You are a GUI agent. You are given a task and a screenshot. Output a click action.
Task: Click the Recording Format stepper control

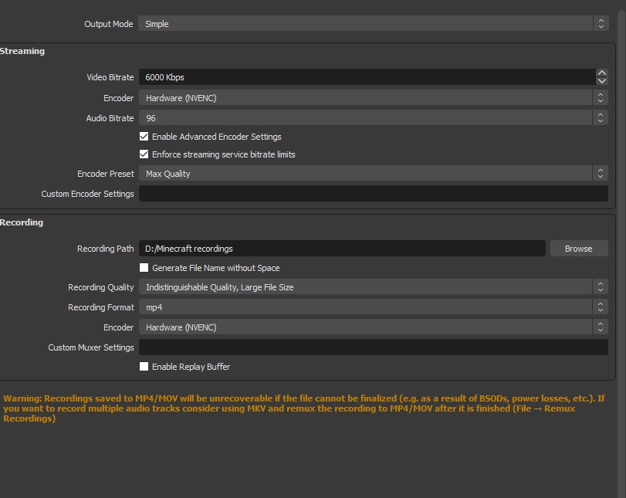tap(601, 307)
